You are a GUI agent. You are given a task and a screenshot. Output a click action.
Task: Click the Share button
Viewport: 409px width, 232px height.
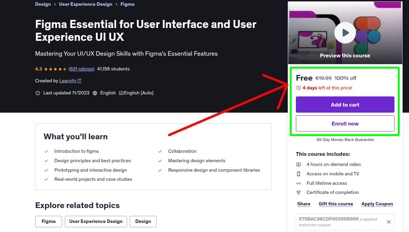pyautogui.click(x=304, y=204)
